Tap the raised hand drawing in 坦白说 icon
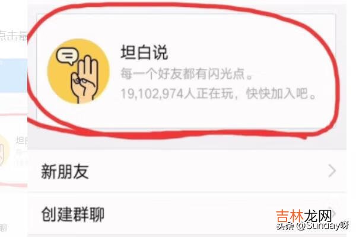Image resolution: width=356 pixels, height=237 pixels. pyautogui.click(x=85, y=79)
